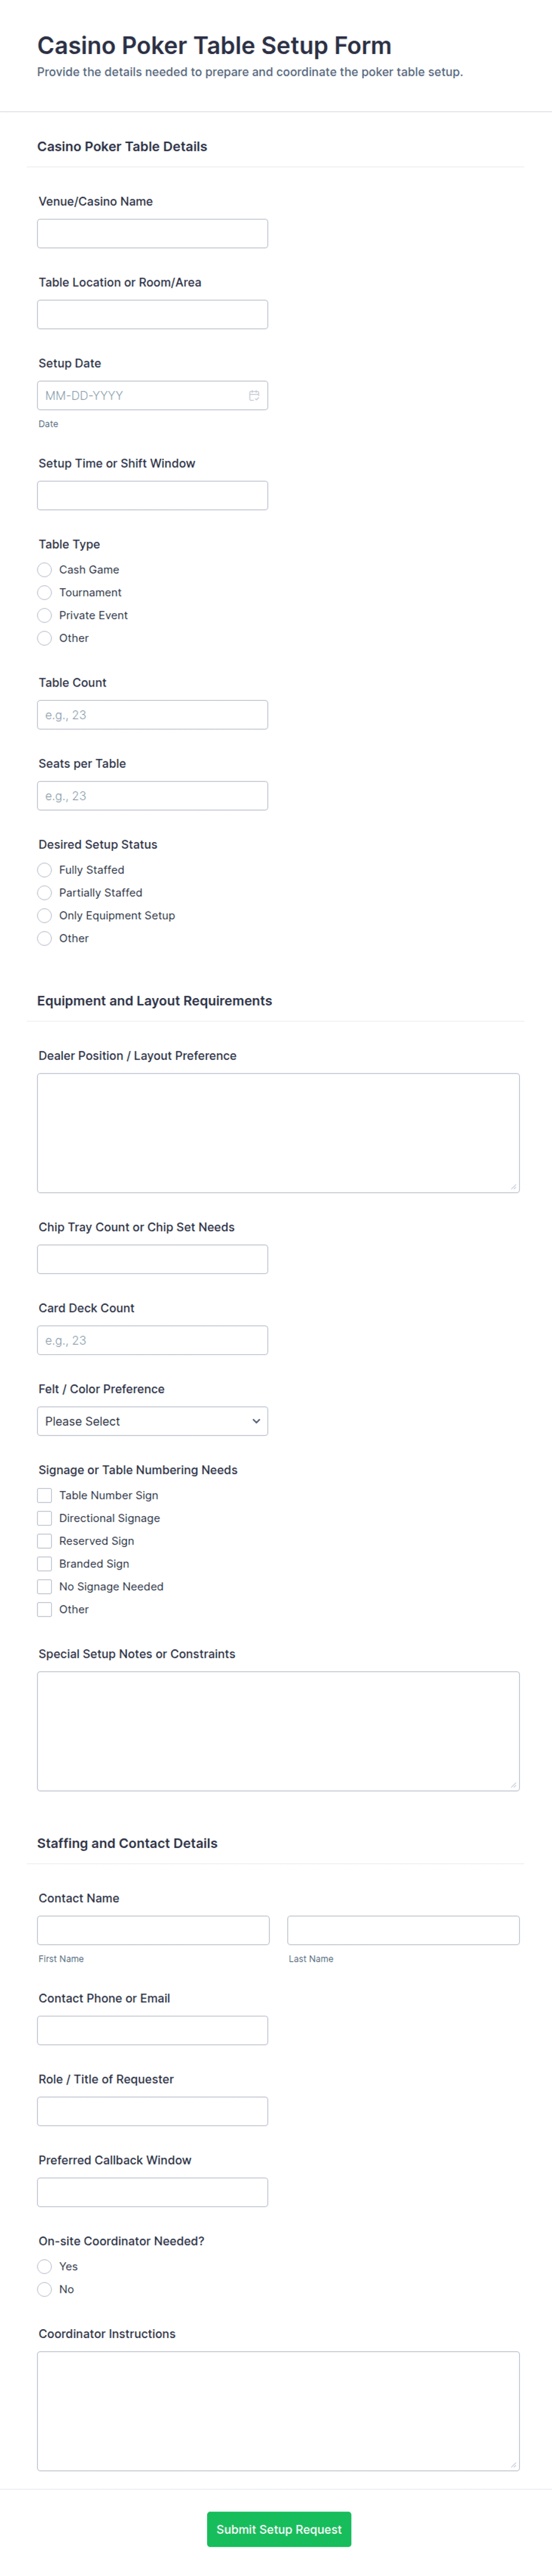Click the Card Deck Count field
Viewport: 552px width, 2576px height.
tap(152, 1340)
